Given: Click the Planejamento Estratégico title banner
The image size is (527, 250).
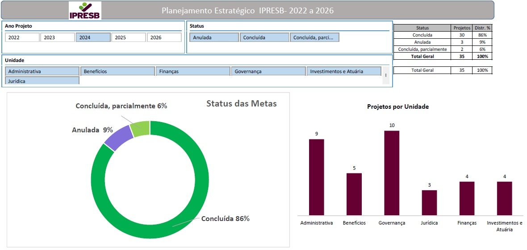Looking at the screenshot, I should point(248,10).
